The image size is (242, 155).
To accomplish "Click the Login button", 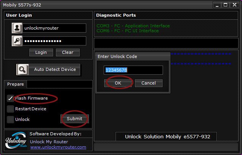I will pyautogui.click(x=41, y=52).
